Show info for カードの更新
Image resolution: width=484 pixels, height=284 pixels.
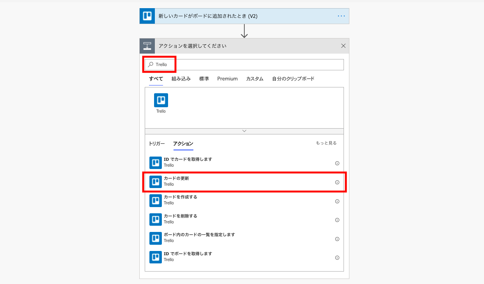tap(337, 182)
